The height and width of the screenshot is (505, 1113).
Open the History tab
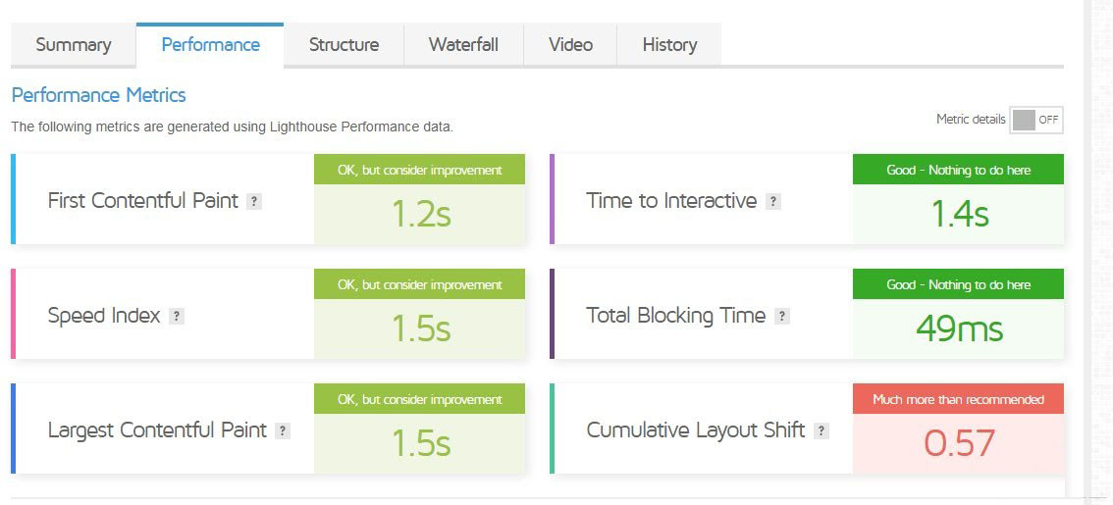[669, 45]
